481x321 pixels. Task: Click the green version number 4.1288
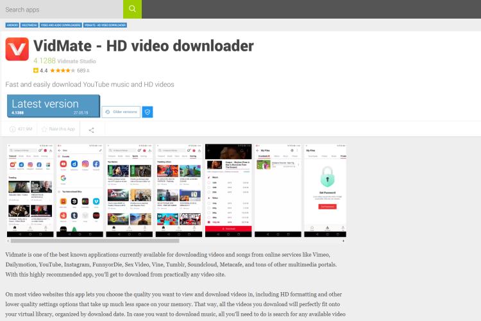[44, 61]
